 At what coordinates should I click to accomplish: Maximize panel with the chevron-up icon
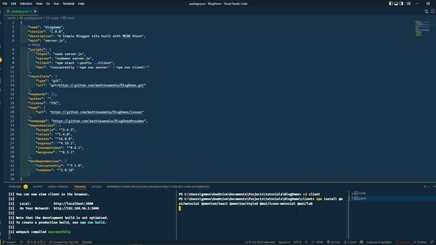(434, 186)
